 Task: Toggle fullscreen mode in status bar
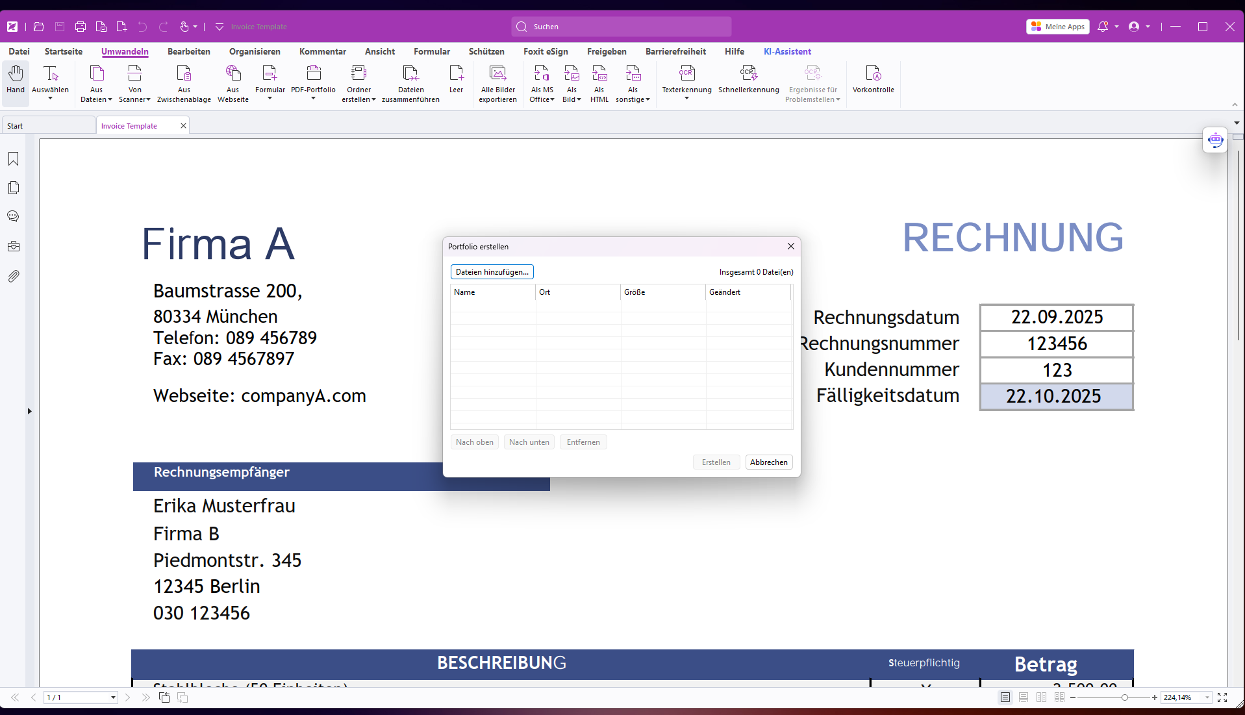point(1222,697)
